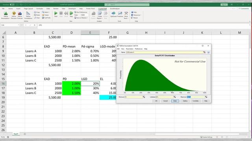Click cell reference icon beside Likeliest field
252x141 pixels.
pos(175,97)
